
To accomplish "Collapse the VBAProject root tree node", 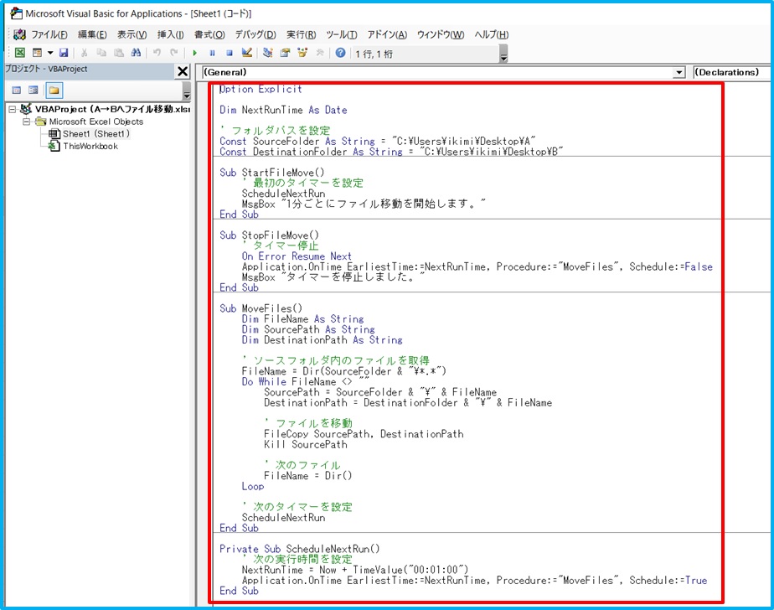I will tap(12, 109).
